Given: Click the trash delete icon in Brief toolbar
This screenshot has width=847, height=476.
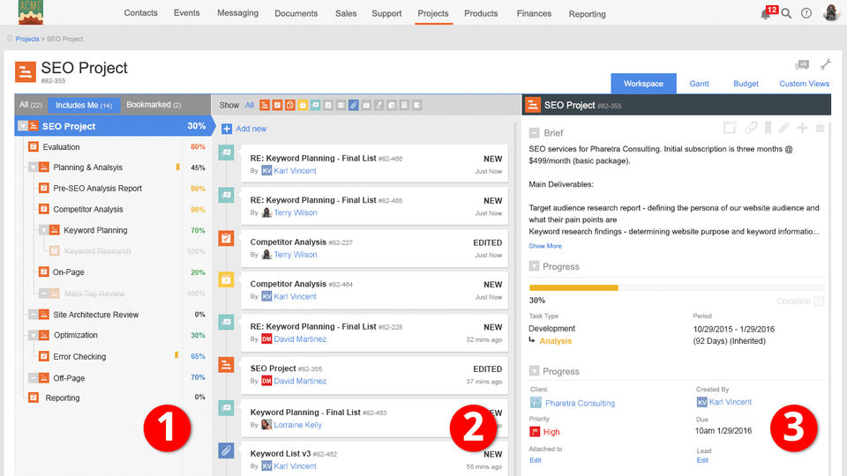Looking at the screenshot, I should tap(820, 128).
